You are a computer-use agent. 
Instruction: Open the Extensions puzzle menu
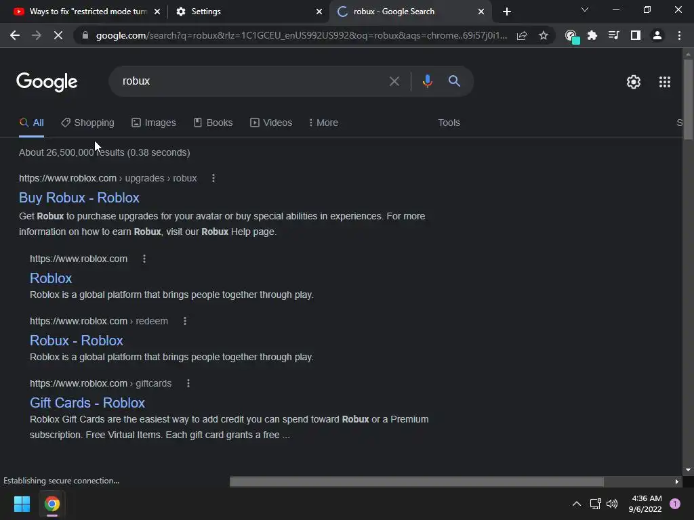[x=592, y=35]
